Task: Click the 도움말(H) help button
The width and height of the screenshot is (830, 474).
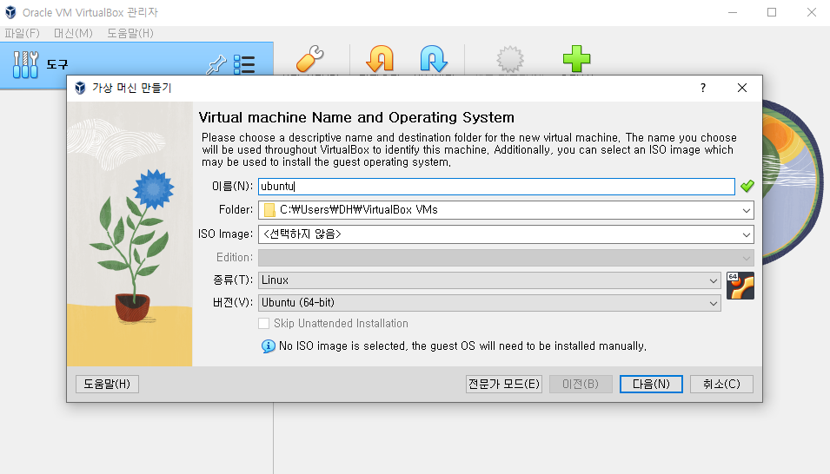Action: coord(107,384)
